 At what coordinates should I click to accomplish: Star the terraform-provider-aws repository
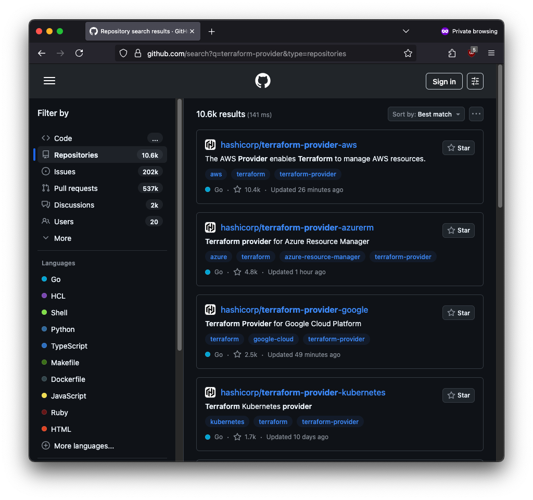pos(458,148)
